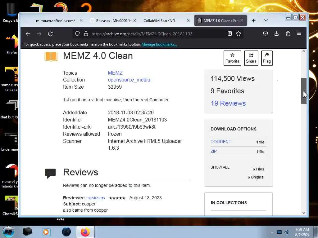Open the downloads arrow icon

276,33
